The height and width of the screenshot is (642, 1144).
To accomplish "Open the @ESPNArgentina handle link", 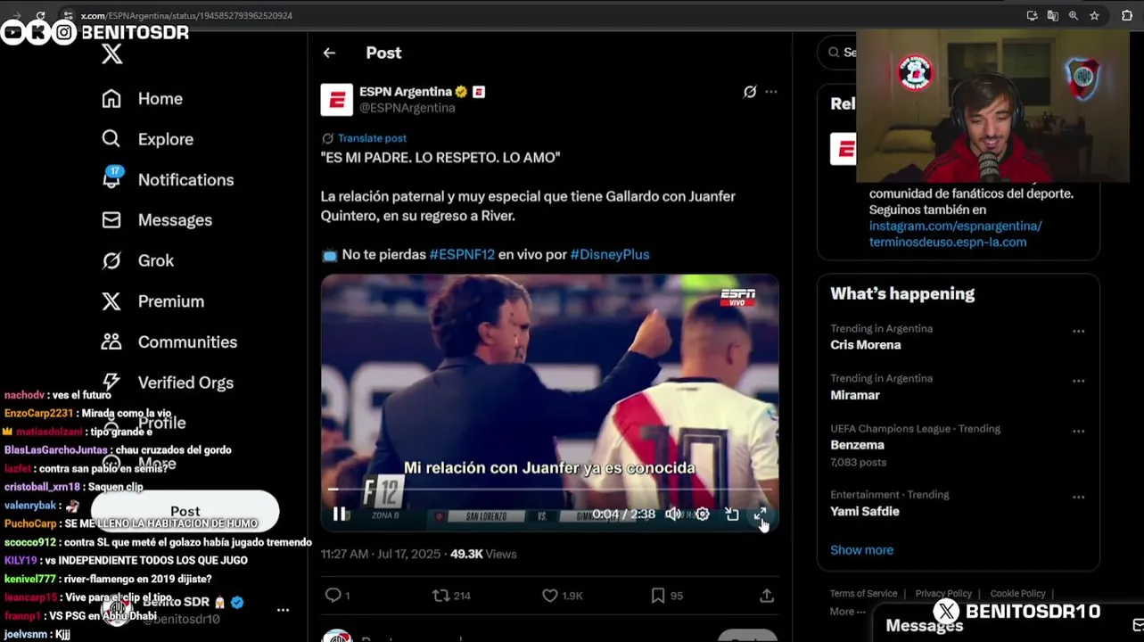I will [407, 108].
